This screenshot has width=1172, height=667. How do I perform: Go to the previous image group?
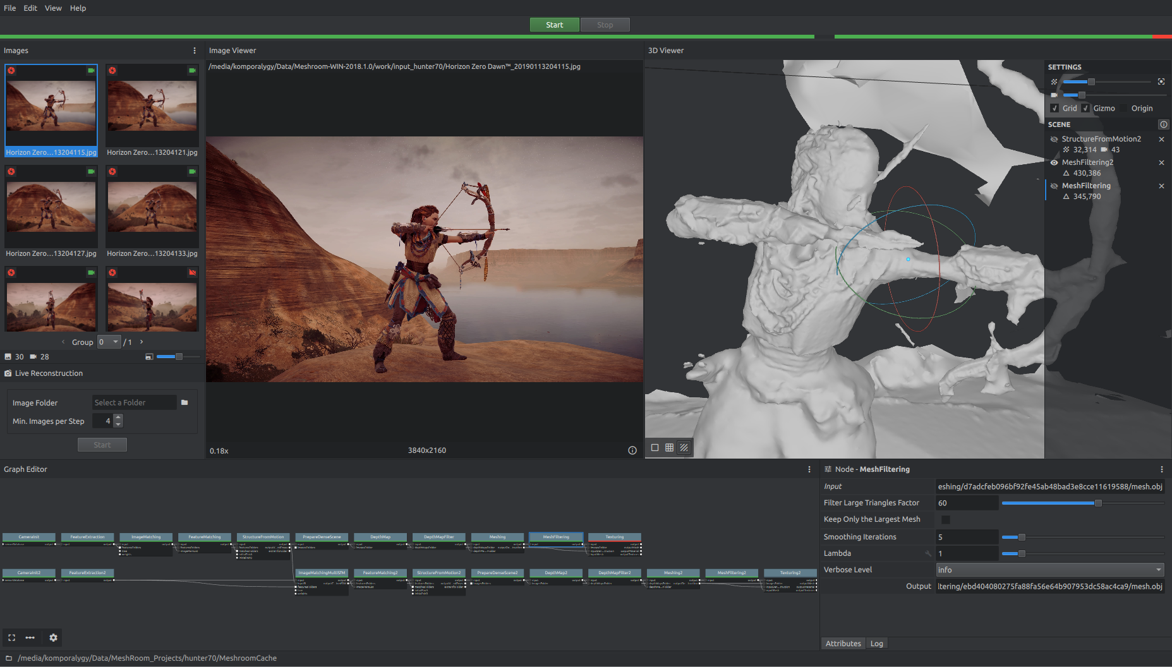point(63,342)
